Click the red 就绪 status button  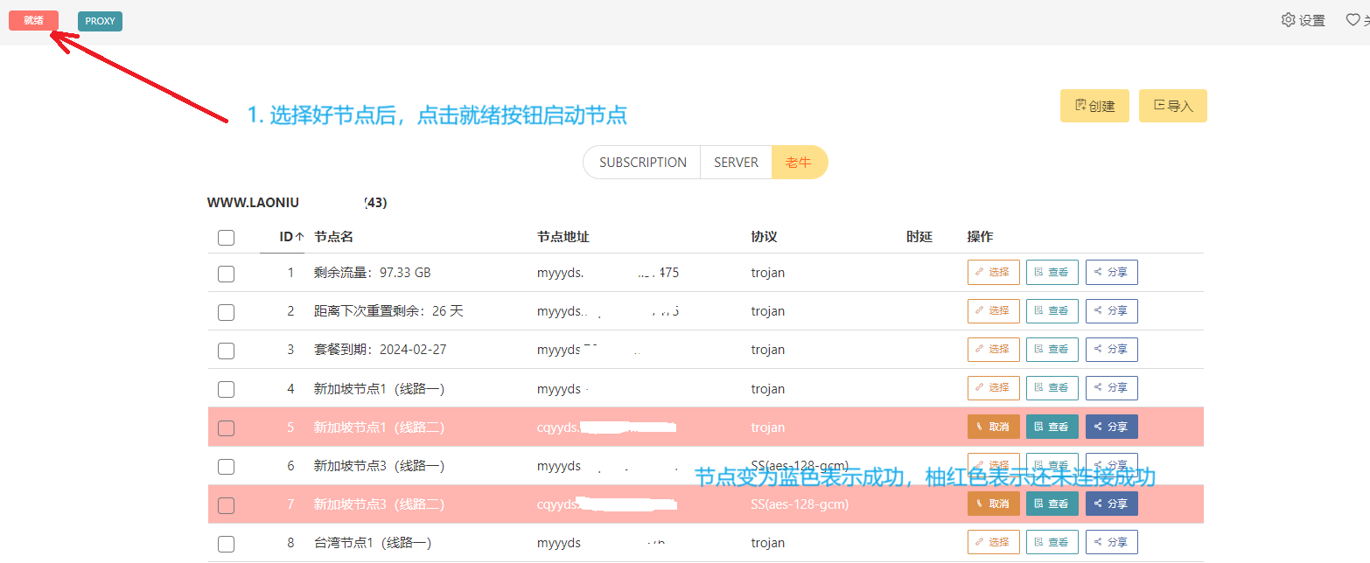[33, 21]
